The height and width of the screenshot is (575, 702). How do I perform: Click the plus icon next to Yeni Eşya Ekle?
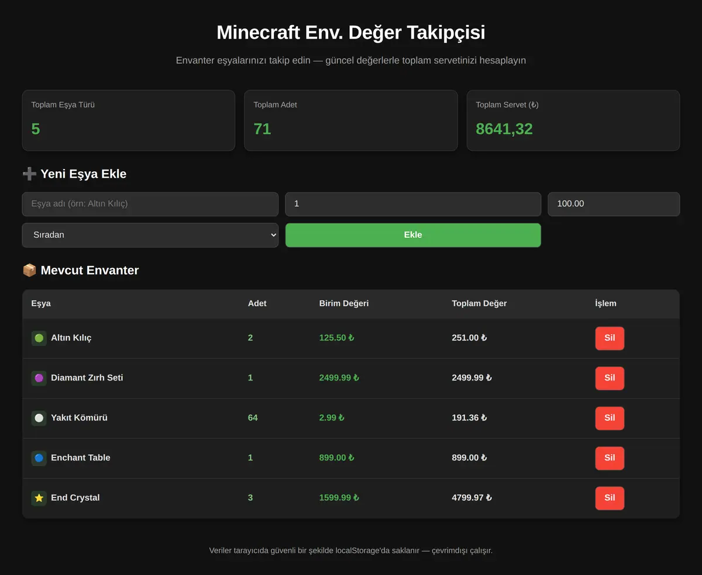pos(29,174)
